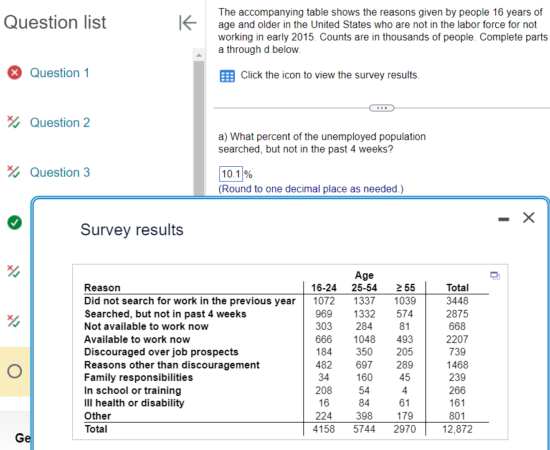Viewport: 550px width, 450px height.
Task: Open Question 1 from the question list
Action: point(59,73)
